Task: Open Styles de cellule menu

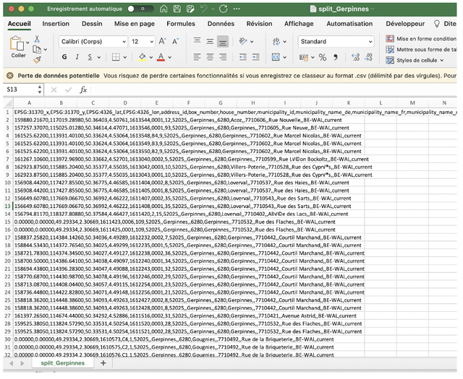Action: coord(415,61)
